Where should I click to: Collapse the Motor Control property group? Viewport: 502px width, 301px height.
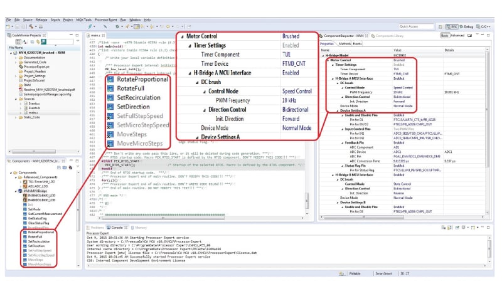pyautogui.click(x=327, y=60)
